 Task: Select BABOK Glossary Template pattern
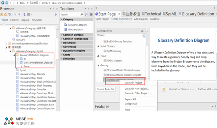118,41
